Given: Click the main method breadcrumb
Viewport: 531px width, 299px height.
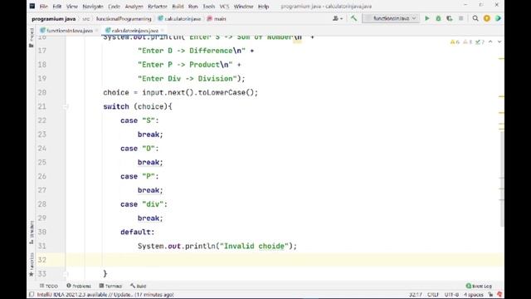Looking at the screenshot, I should 216,19.
